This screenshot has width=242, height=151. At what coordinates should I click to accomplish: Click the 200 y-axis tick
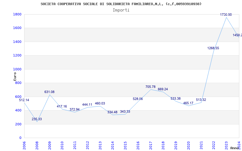click(18, 124)
